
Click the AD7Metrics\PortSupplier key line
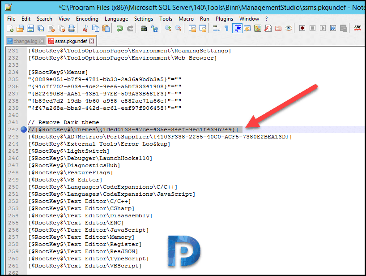click(x=160, y=137)
